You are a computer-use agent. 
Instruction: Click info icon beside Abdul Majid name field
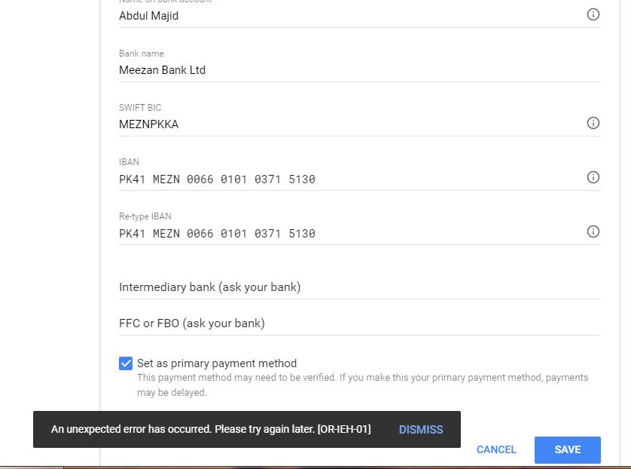(593, 14)
